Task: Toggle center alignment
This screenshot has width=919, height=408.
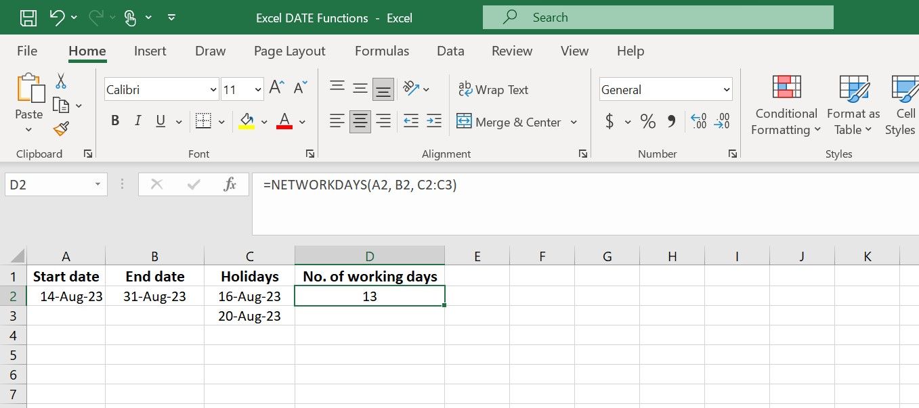Action: (360, 120)
